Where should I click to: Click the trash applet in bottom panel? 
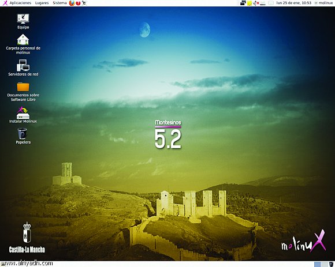pyautogui.click(x=331, y=265)
